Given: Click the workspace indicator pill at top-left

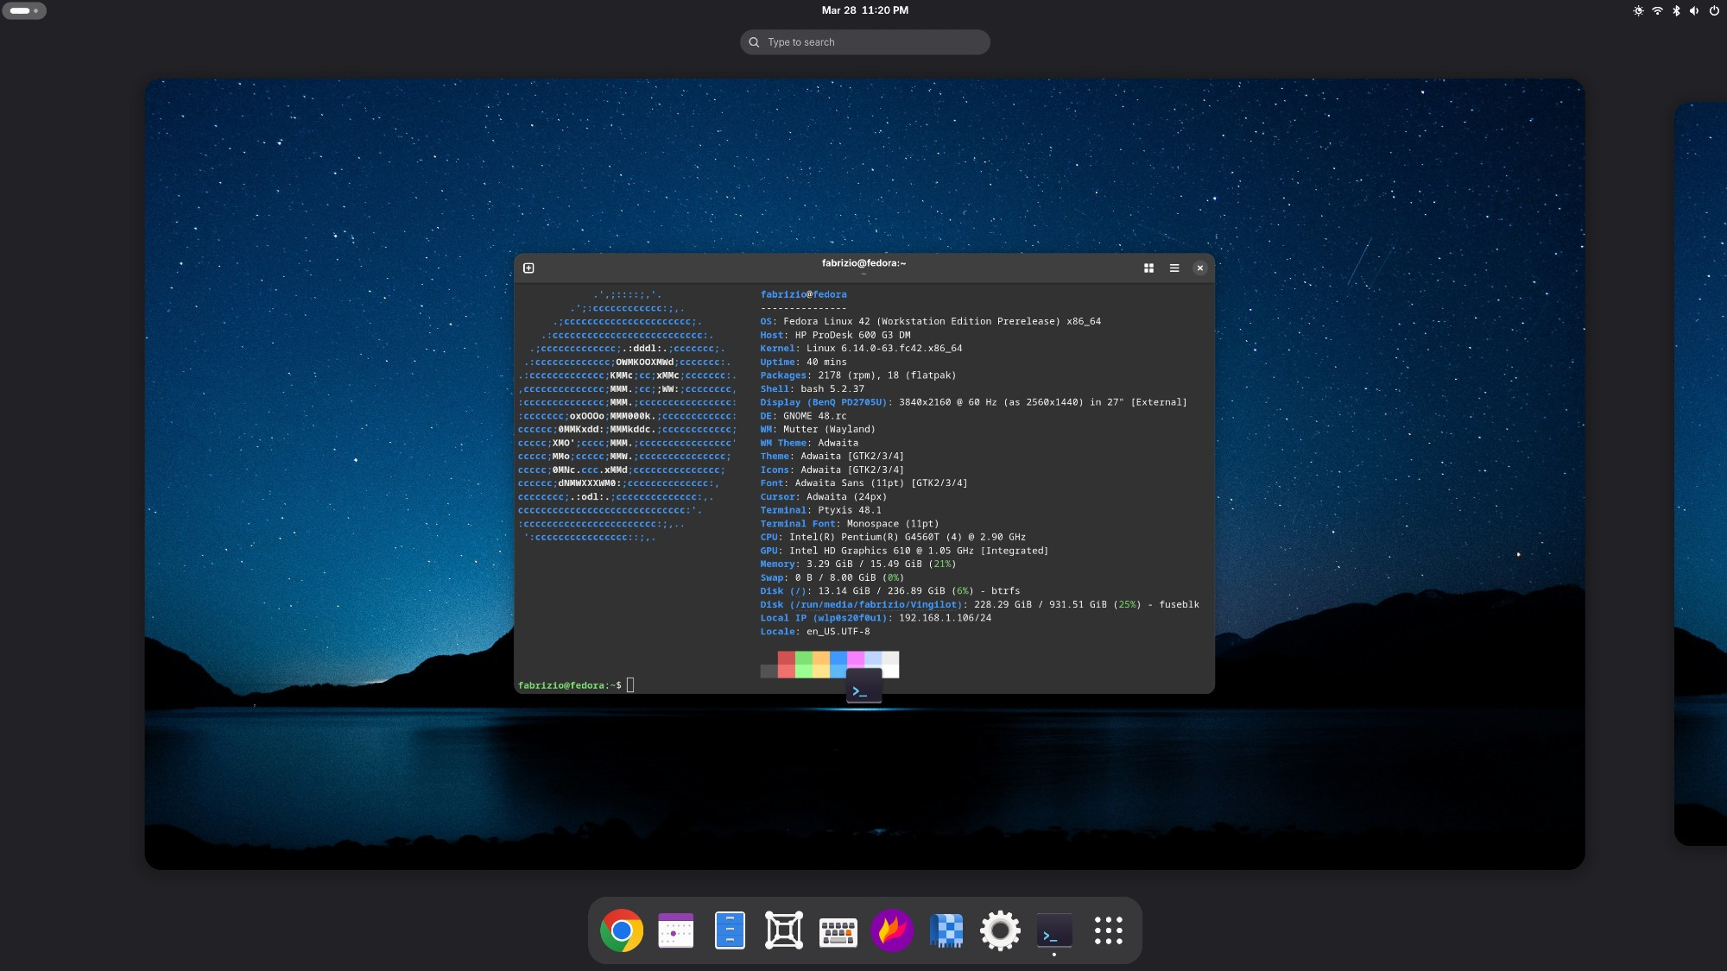Looking at the screenshot, I should pyautogui.click(x=24, y=10).
